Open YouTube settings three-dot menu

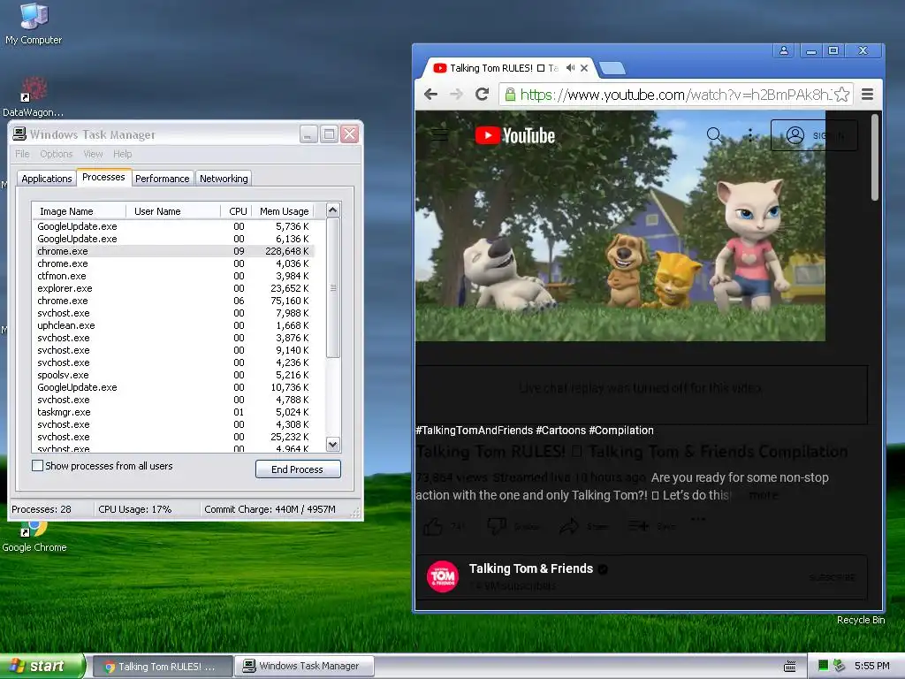tap(750, 135)
